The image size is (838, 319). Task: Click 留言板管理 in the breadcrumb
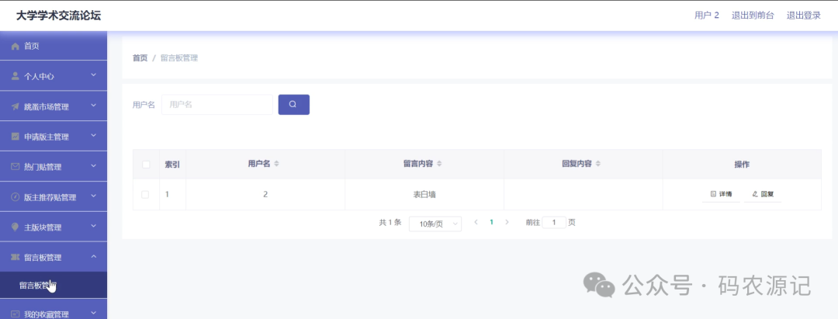[179, 57]
